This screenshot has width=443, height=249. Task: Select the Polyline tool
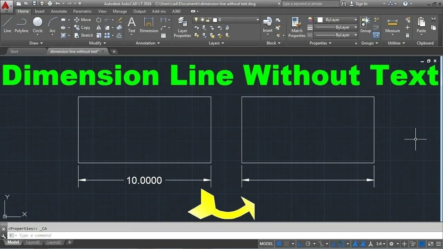tap(21, 25)
